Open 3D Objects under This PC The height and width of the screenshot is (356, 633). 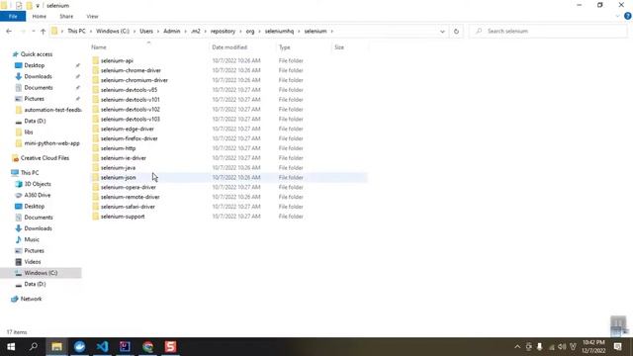click(x=38, y=184)
